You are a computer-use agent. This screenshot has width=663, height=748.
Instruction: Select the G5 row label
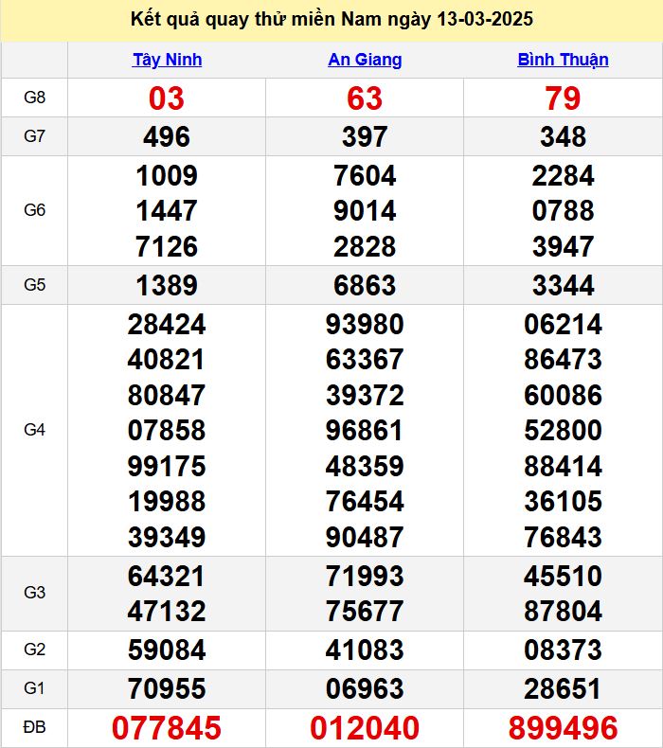(x=34, y=285)
